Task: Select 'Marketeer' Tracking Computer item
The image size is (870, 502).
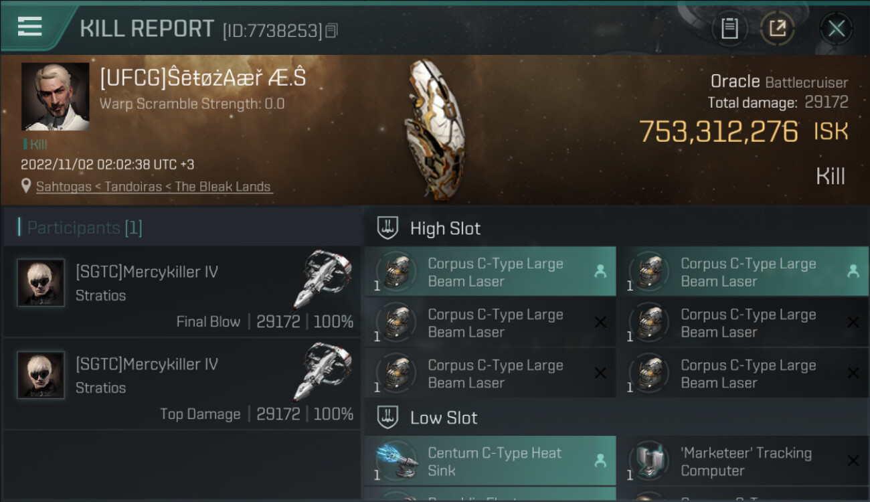Action: point(743,461)
